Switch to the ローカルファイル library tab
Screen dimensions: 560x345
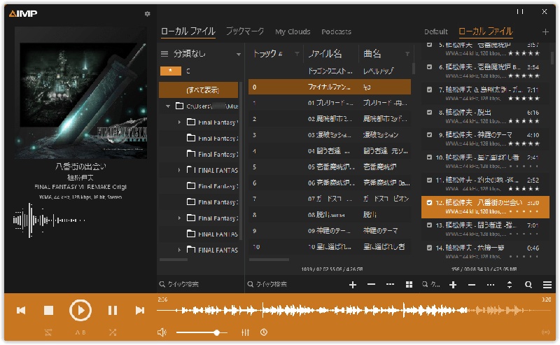click(188, 31)
